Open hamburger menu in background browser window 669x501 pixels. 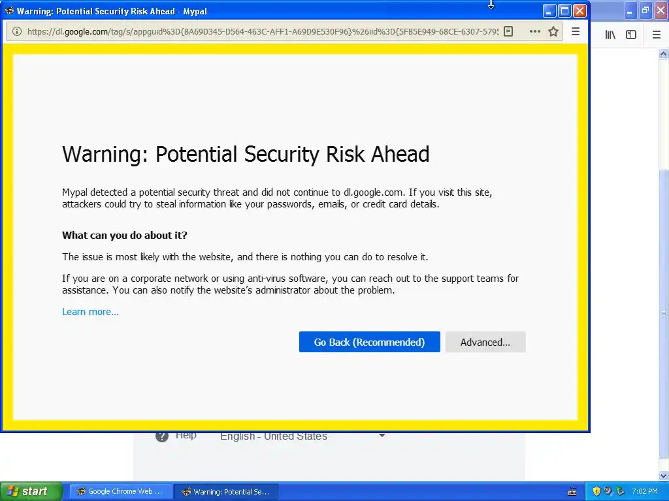point(657,35)
